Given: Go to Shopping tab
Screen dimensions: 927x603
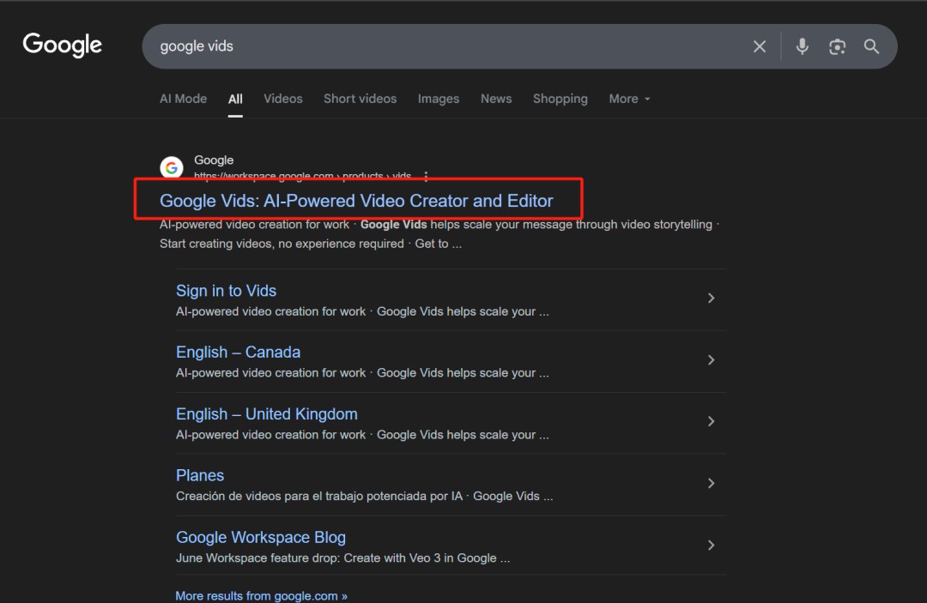Looking at the screenshot, I should [560, 99].
